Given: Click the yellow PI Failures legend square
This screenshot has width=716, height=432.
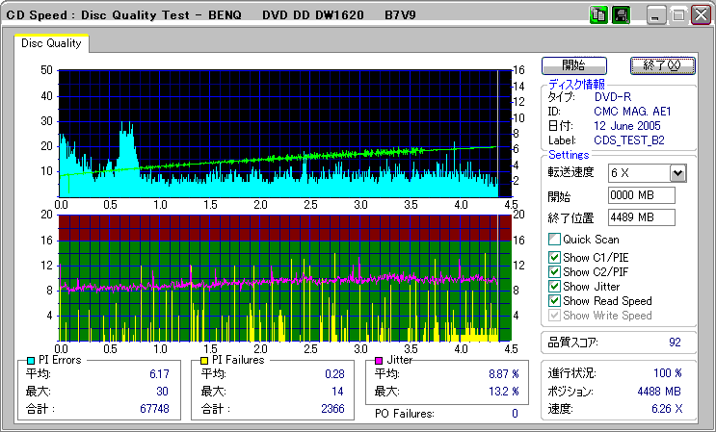Looking at the screenshot, I should click(x=204, y=360).
